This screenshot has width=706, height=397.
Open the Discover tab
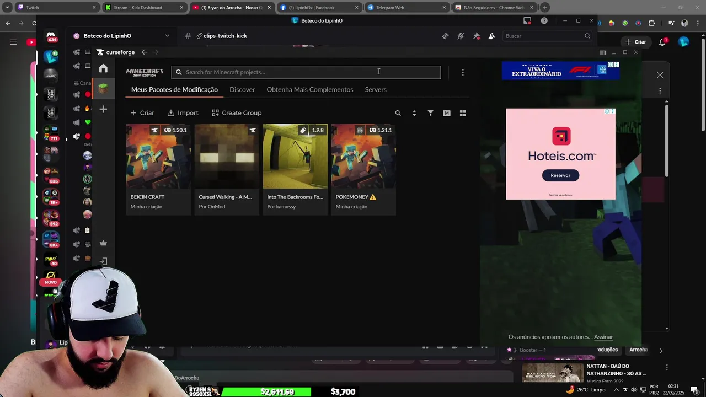pos(242,90)
